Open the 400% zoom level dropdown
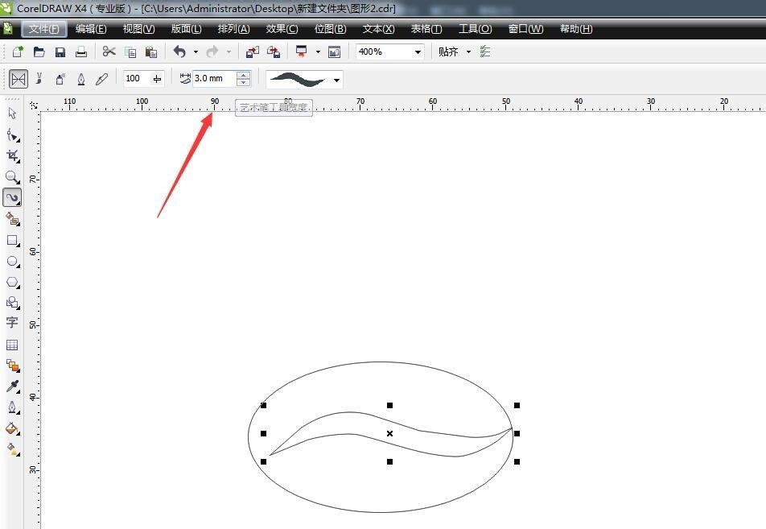The width and height of the screenshot is (766, 529). pyautogui.click(x=418, y=52)
